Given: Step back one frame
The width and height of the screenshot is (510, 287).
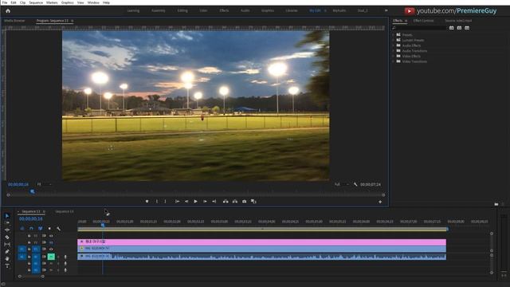Looking at the screenshot, I should [186, 202].
